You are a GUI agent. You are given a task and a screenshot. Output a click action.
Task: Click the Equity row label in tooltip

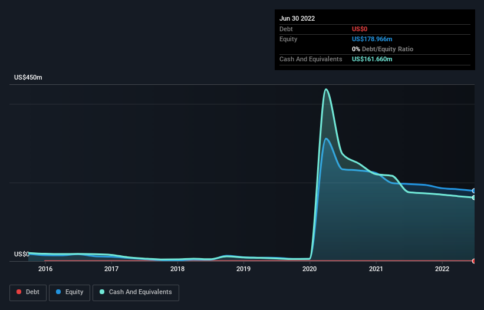(x=288, y=39)
